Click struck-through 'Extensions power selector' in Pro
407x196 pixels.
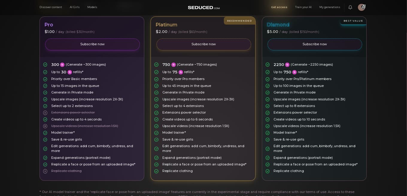73,112
